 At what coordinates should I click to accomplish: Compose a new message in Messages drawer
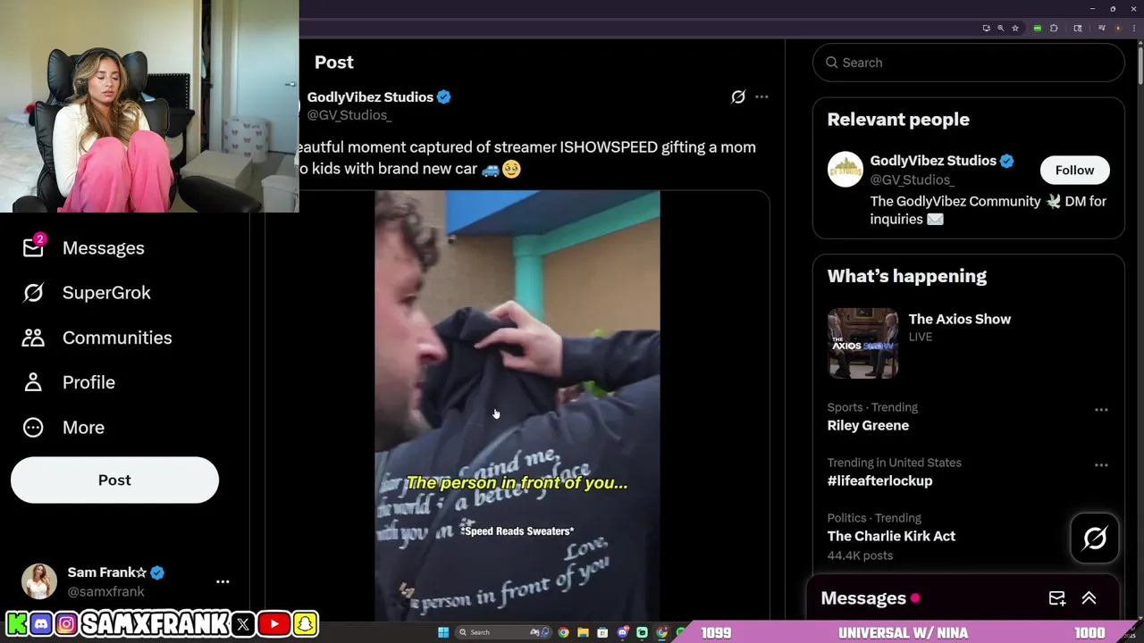coord(1056,598)
